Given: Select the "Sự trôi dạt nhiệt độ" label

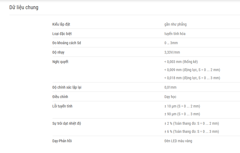Looking at the screenshot, I should [x=67, y=123].
